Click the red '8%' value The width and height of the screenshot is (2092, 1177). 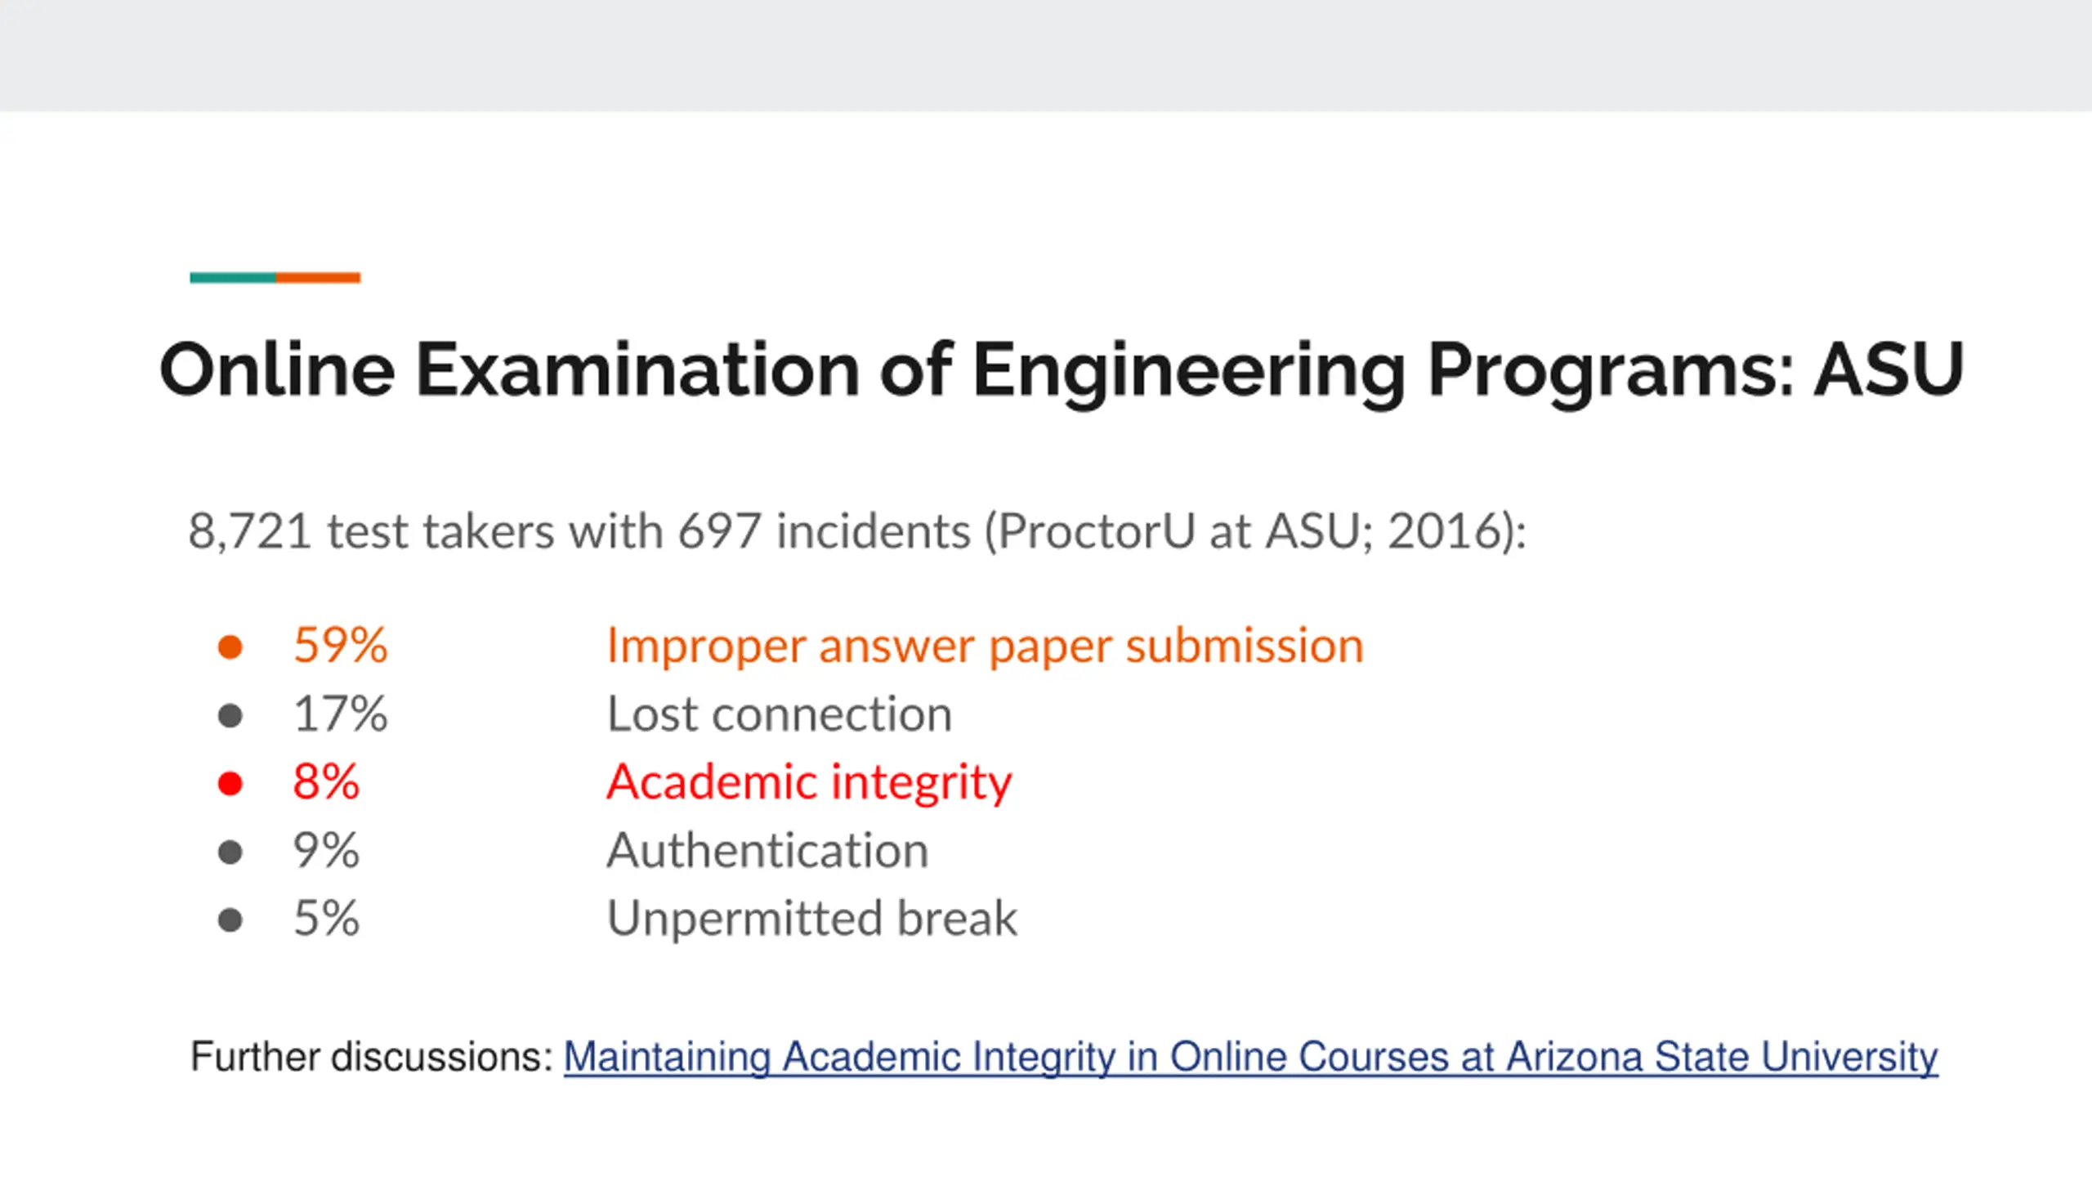coord(326,782)
